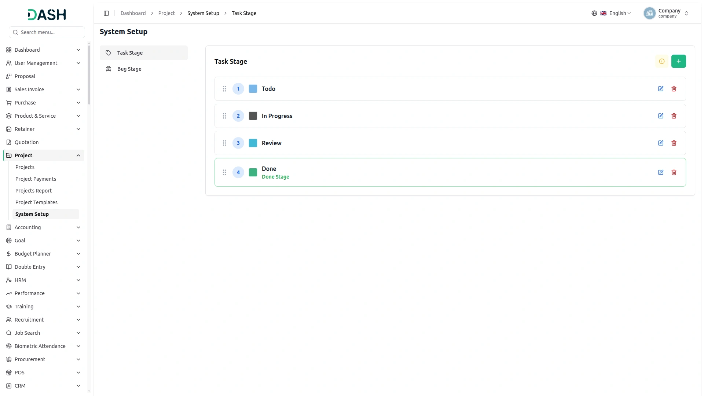Click the company avatar image
The image size is (704, 396).
[649, 13]
